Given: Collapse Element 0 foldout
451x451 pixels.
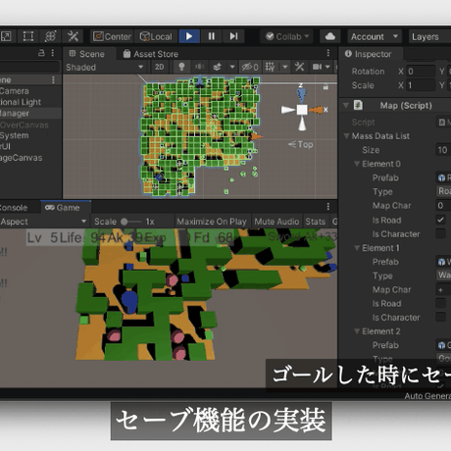Looking at the screenshot, I should pos(357,164).
